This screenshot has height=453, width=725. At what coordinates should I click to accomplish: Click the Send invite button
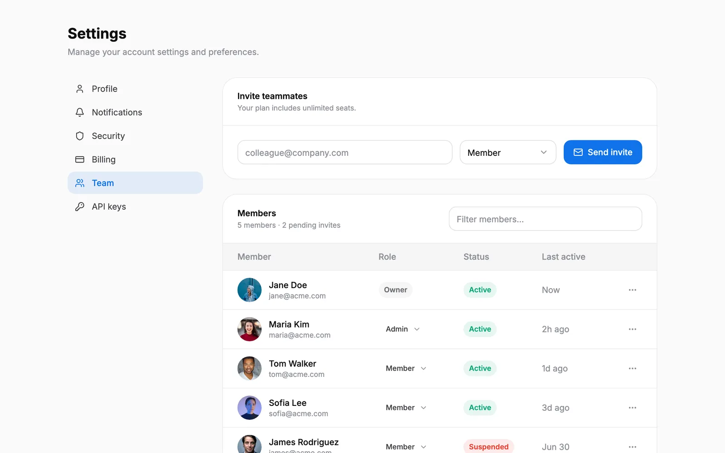603,152
